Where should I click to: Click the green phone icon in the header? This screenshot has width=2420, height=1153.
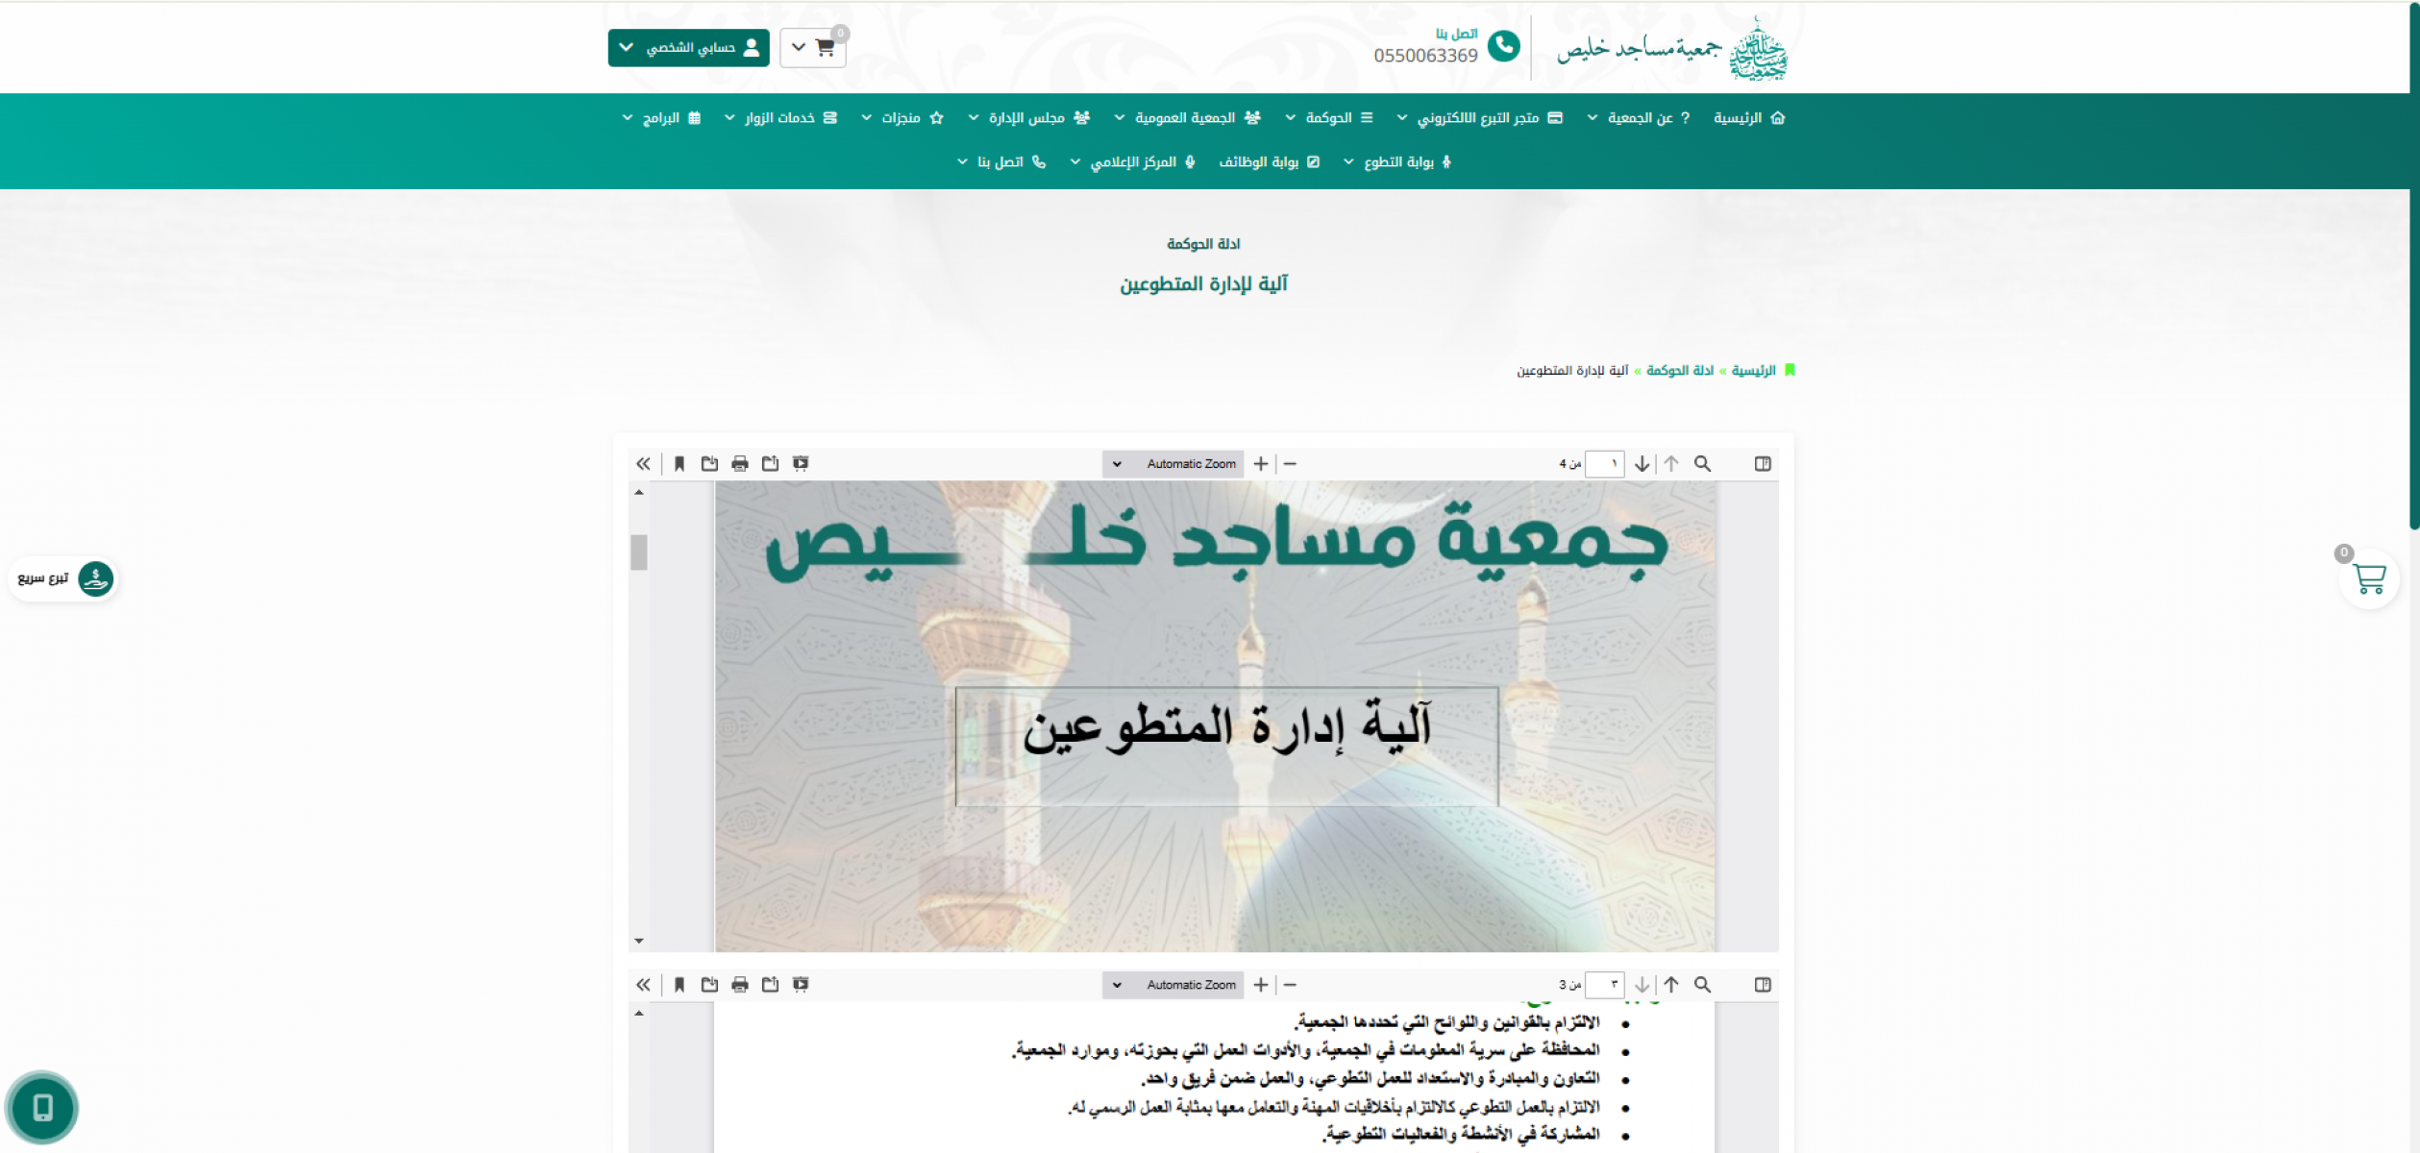pos(1503,45)
